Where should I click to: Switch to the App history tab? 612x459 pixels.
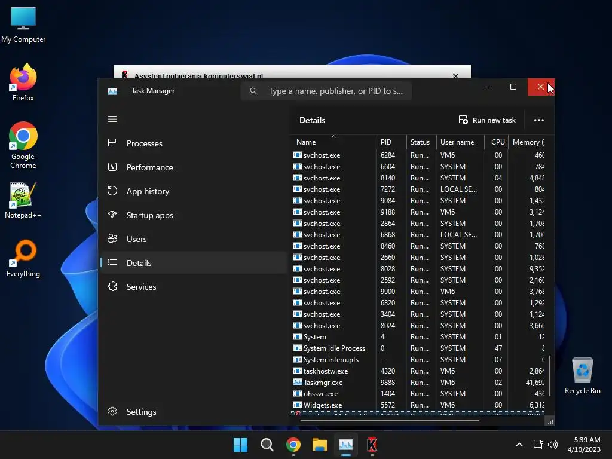coord(194,191)
